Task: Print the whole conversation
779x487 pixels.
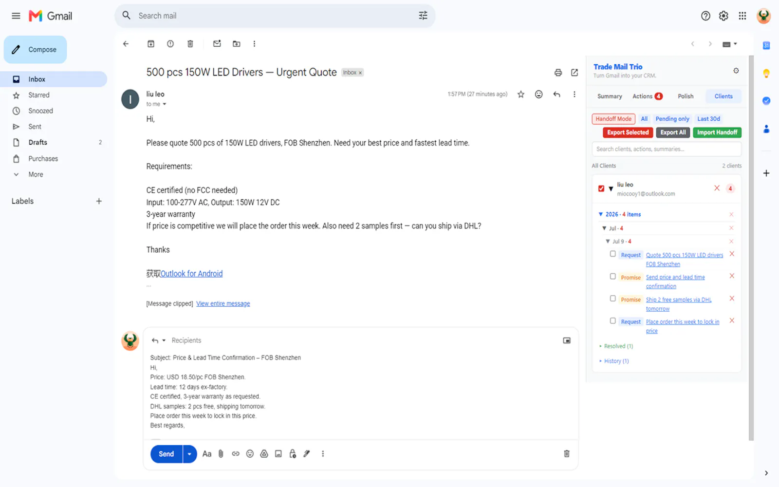Action: coord(558,73)
